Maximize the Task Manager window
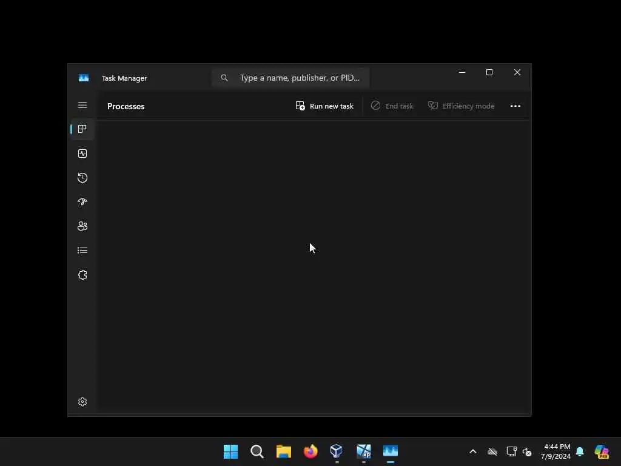621x466 pixels. [489, 73]
